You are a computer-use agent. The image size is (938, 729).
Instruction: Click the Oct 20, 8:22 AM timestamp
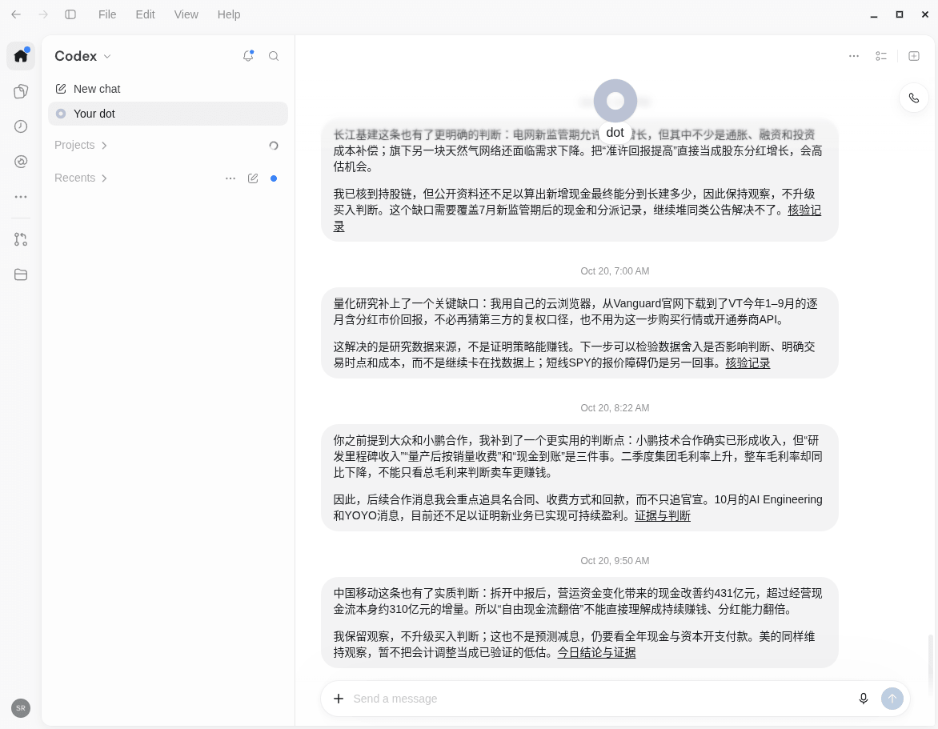pos(615,408)
